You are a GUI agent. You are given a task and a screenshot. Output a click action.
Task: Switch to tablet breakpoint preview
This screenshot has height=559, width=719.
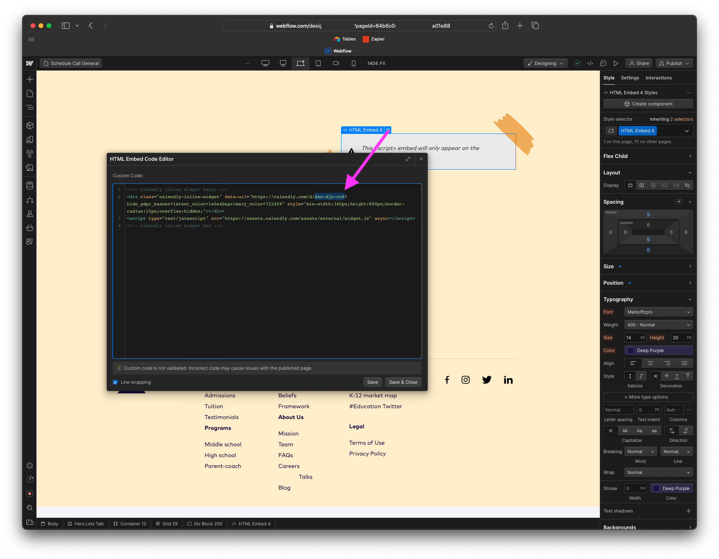(318, 63)
